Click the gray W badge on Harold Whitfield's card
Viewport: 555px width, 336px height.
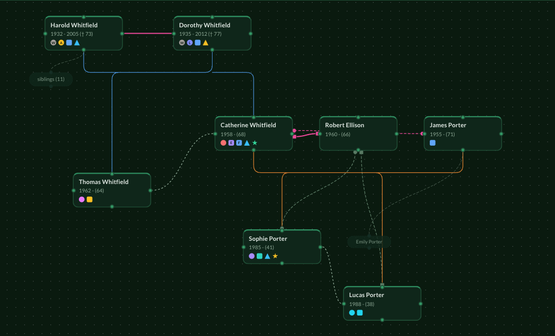click(54, 43)
